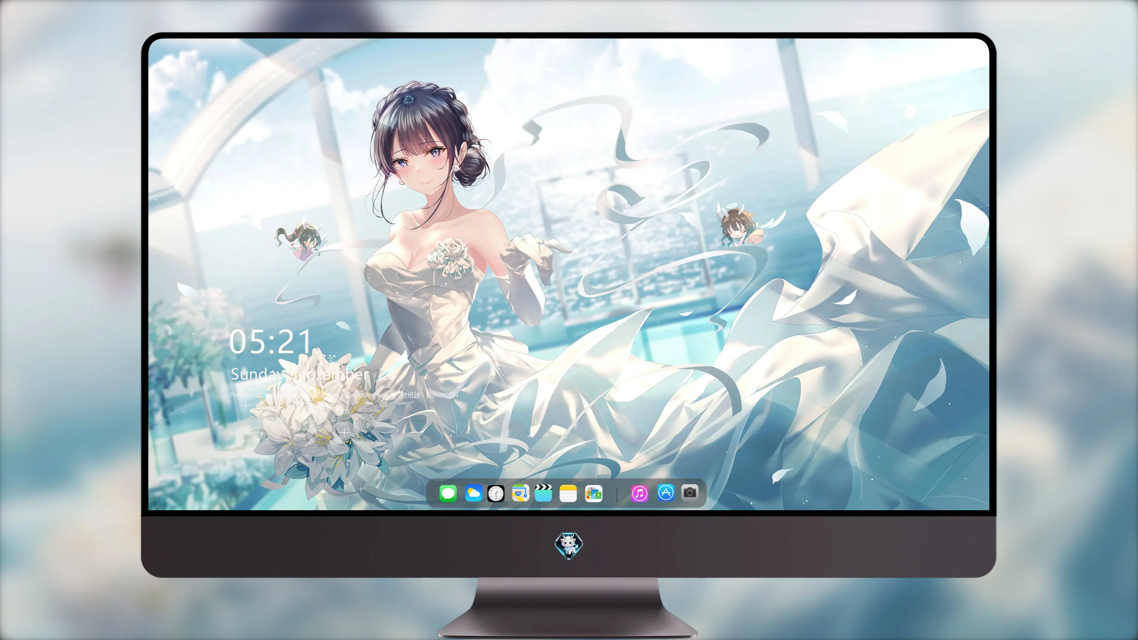Launch the Camera app from the dock
This screenshot has height=640, width=1138.
pos(690,492)
